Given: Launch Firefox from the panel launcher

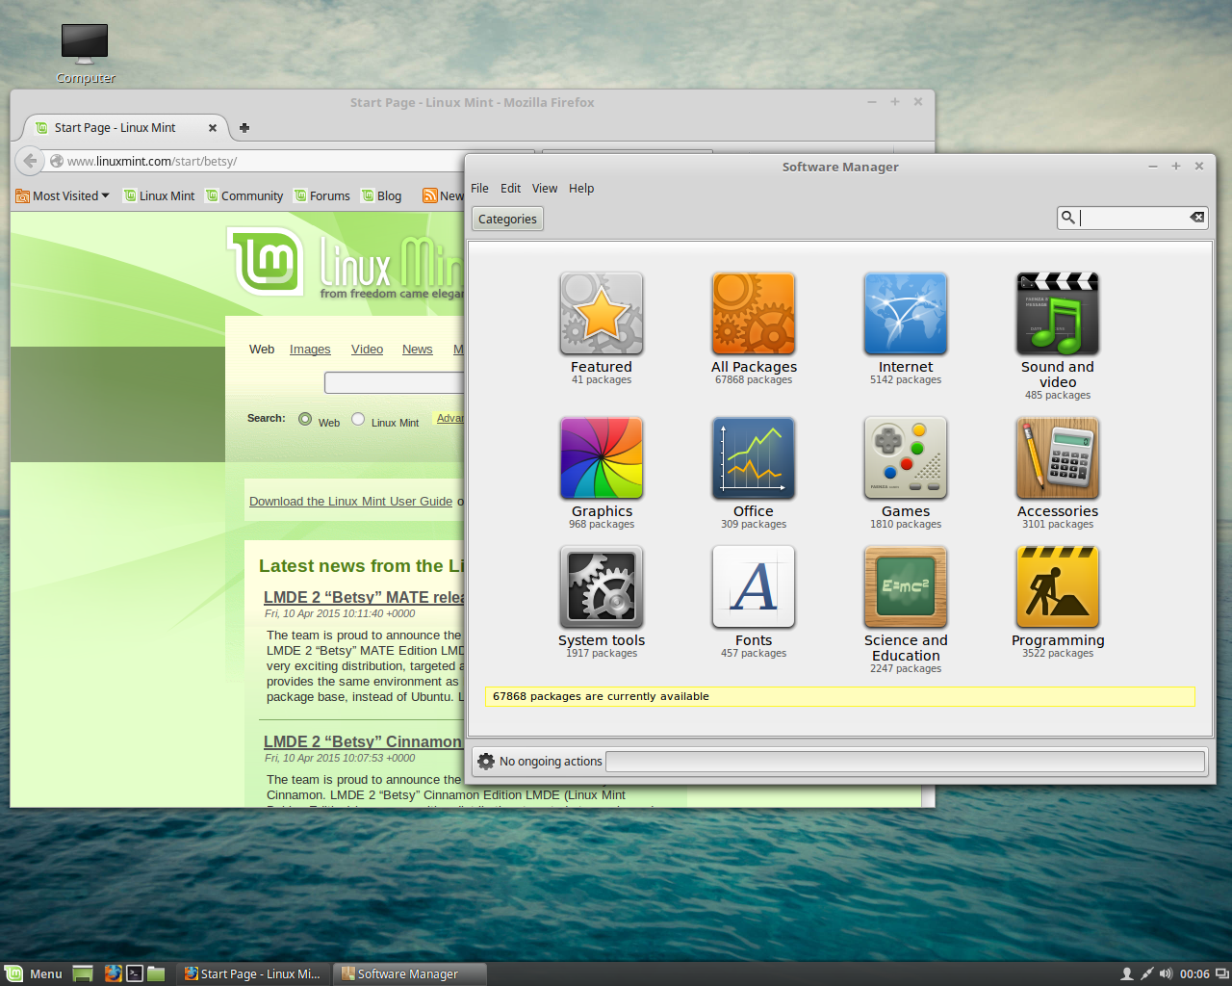Looking at the screenshot, I should pos(113,973).
